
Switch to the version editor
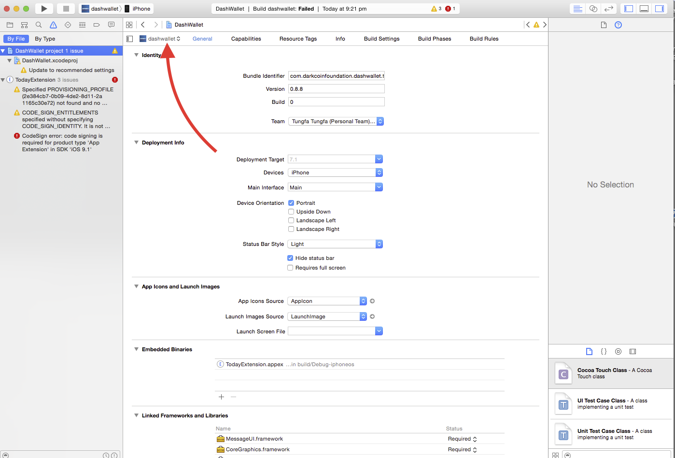609,9
